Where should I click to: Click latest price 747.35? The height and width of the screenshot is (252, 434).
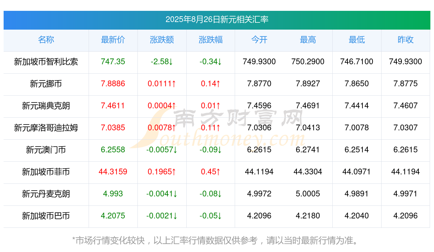coord(113,62)
